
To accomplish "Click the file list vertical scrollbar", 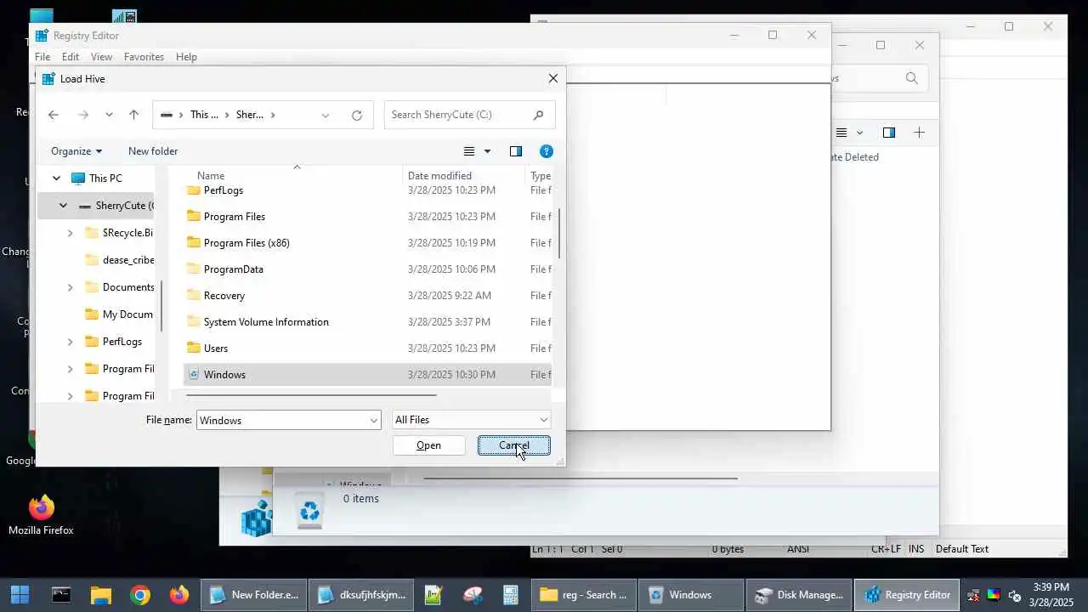I will 558,233.
